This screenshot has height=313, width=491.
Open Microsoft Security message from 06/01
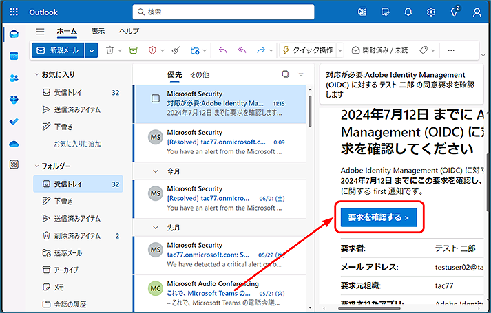tap(220, 199)
